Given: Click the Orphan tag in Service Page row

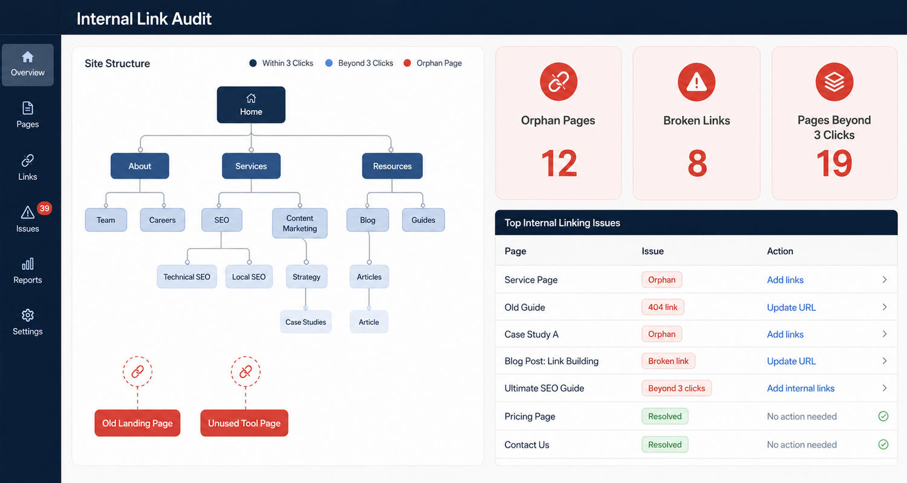Looking at the screenshot, I should point(662,280).
